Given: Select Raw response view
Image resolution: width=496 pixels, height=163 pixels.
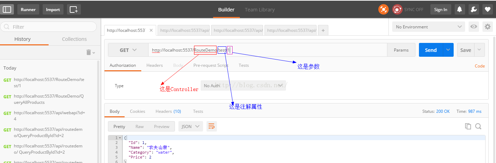Looking at the screenshot, I should tap(140, 126).
